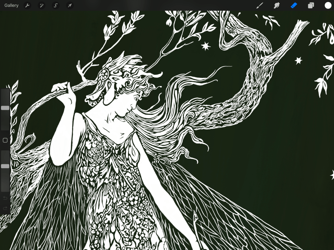Click the brush size slider handle
The height and width of the screenshot is (250, 334).
pyautogui.click(x=5, y=108)
